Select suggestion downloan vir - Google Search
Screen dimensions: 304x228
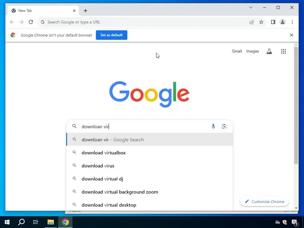point(150,140)
